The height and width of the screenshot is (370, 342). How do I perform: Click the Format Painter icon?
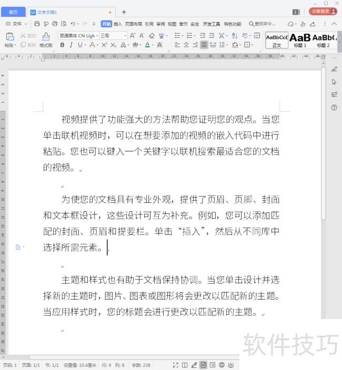[x=46, y=39]
